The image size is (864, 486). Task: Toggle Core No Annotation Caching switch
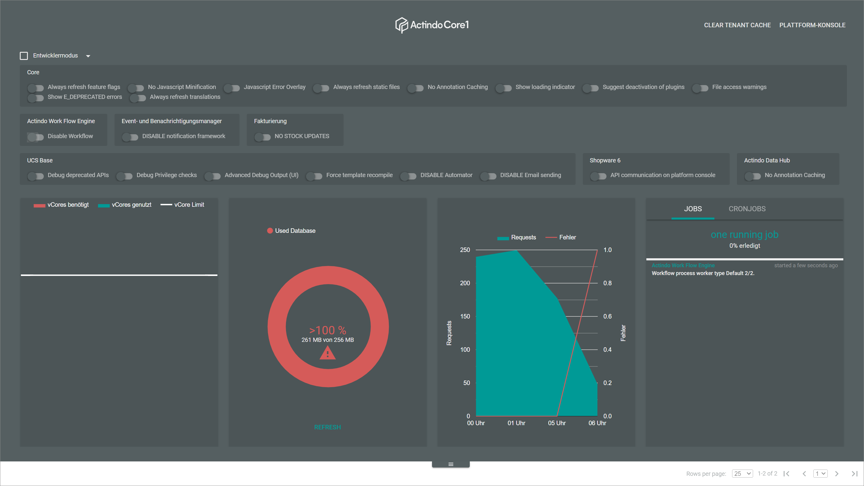click(416, 88)
